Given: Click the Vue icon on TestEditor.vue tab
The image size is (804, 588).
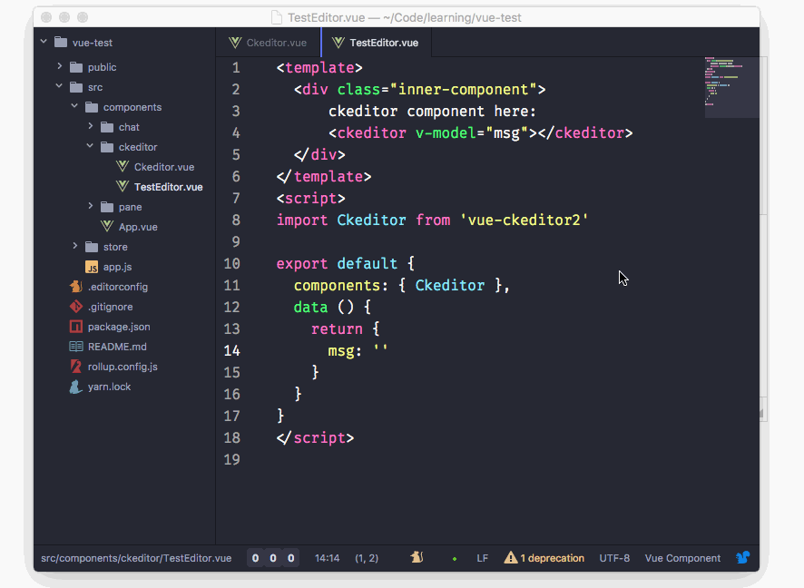Looking at the screenshot, I should (x=338, y=43).
